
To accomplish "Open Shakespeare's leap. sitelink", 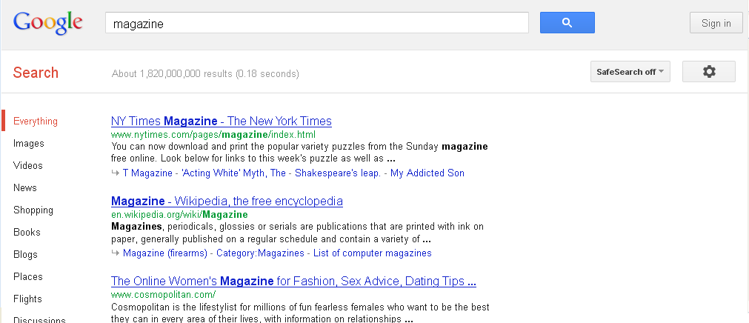I will tap(338, 173).
